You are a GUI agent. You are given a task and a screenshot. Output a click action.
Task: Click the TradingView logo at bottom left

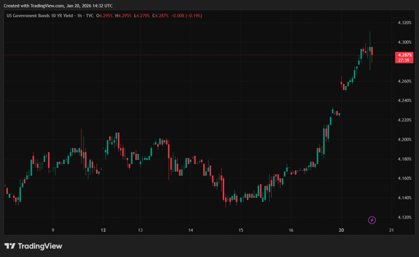coord(33,246)
